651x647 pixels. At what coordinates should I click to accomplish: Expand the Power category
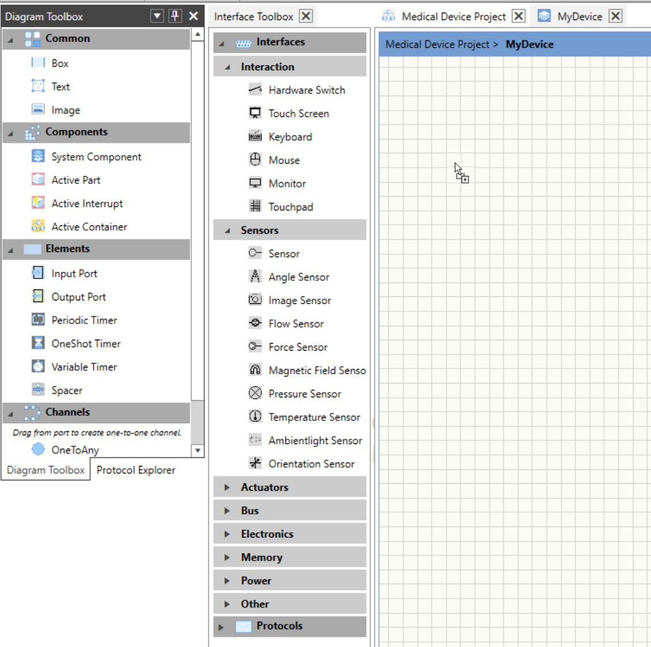(227, 581)
